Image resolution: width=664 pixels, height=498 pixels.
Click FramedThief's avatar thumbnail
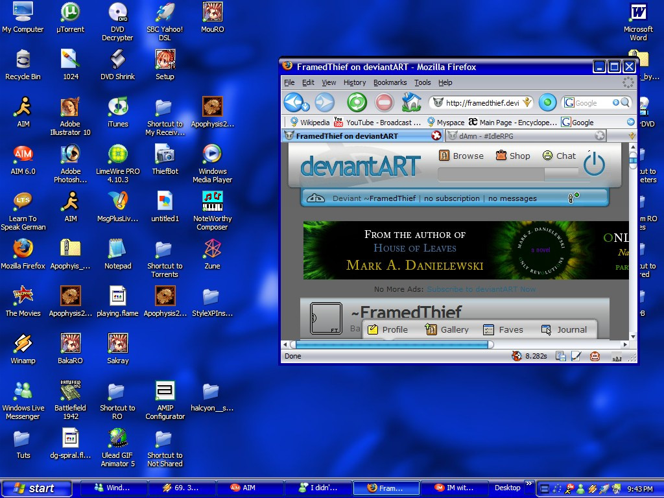326,318
